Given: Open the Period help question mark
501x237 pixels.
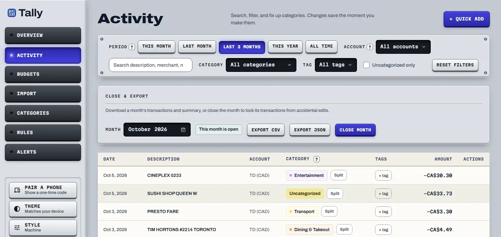Looking at the screenshot, I should point(132,47).
